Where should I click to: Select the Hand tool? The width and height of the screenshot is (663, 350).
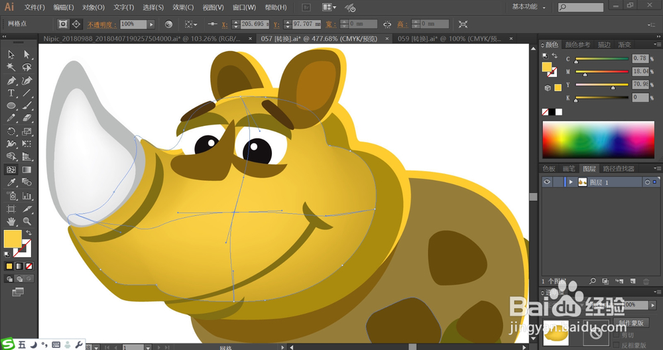coord(11,221)
